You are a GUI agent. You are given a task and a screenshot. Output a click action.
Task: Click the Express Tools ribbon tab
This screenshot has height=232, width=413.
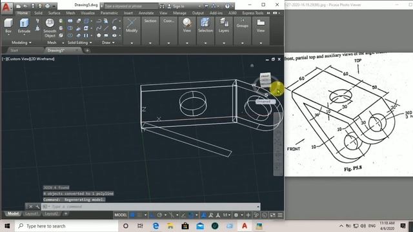coord(252,13)
